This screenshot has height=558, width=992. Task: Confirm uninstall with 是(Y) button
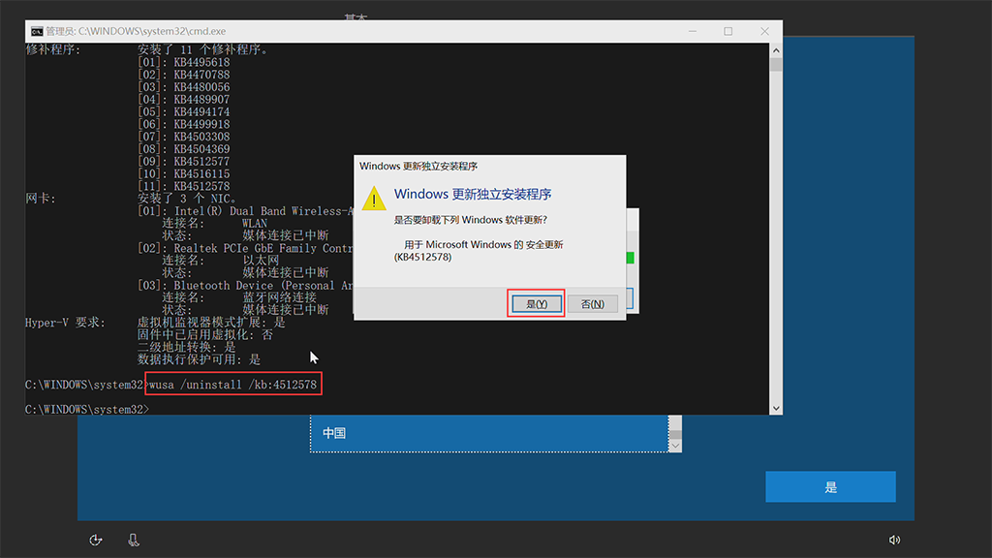point(536,304)
